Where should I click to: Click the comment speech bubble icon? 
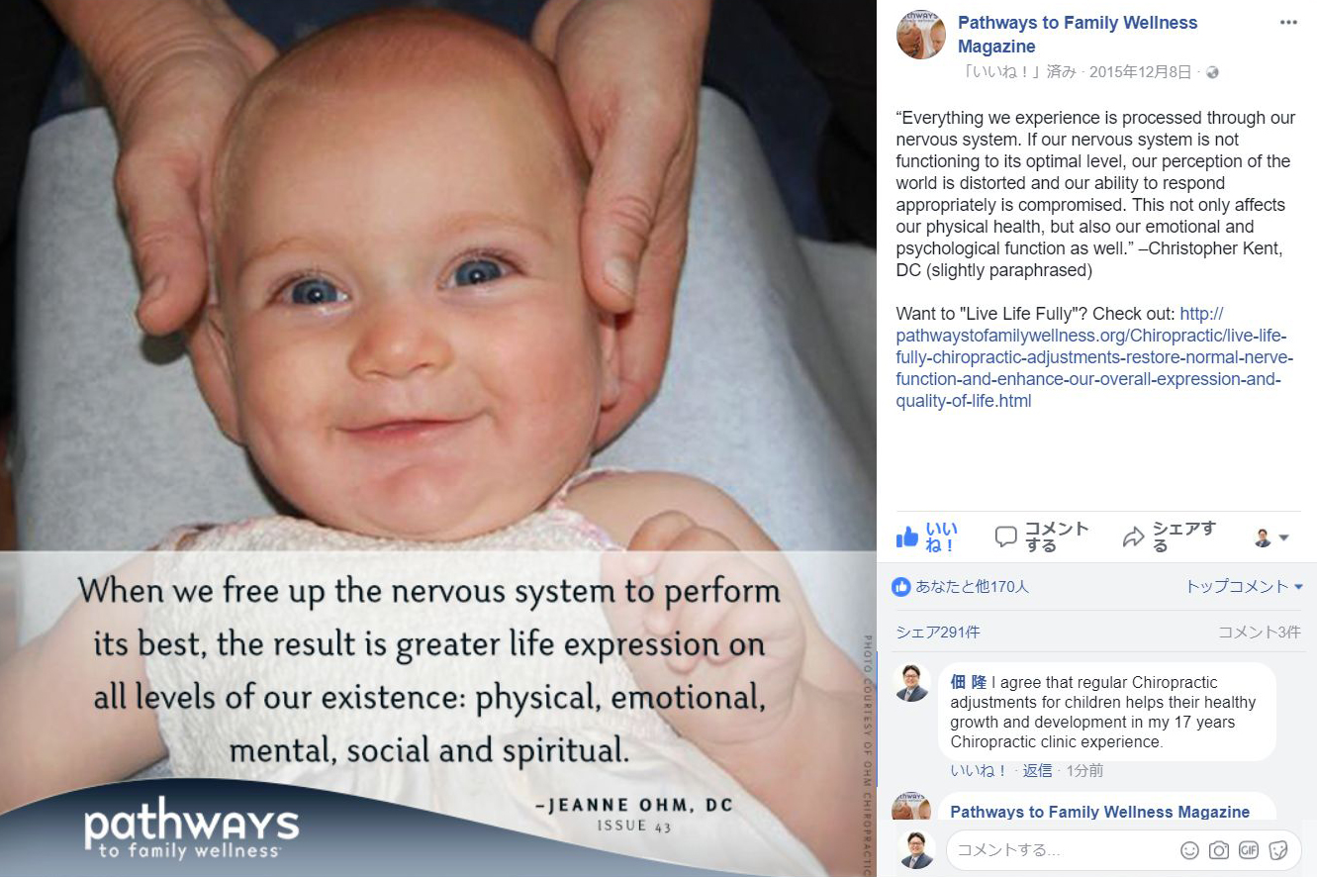click(1005, 537)
